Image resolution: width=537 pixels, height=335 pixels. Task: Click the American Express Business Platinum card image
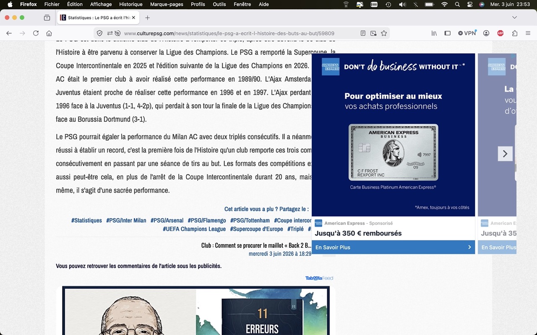click(x=393, y=152)
